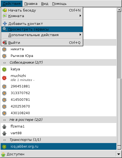Click the status icon beside Доступен
Viewport: 122px width, 158px height.
point(3,154)
